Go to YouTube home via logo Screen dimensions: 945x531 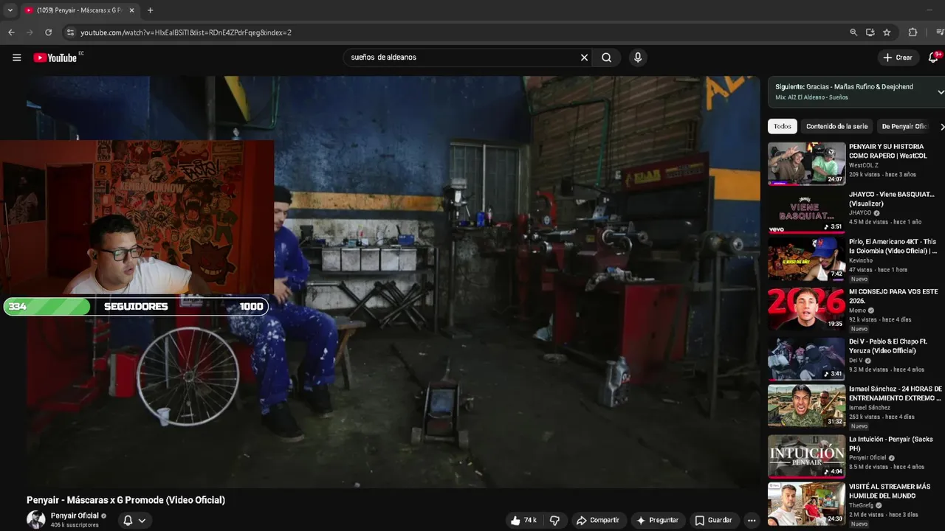(x=55, y=58)
